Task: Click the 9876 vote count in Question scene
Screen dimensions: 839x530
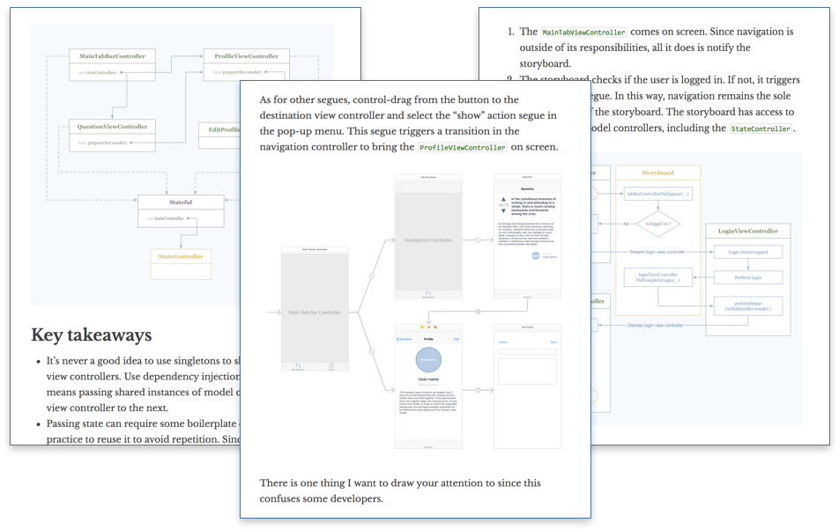Action: (503, 205)
